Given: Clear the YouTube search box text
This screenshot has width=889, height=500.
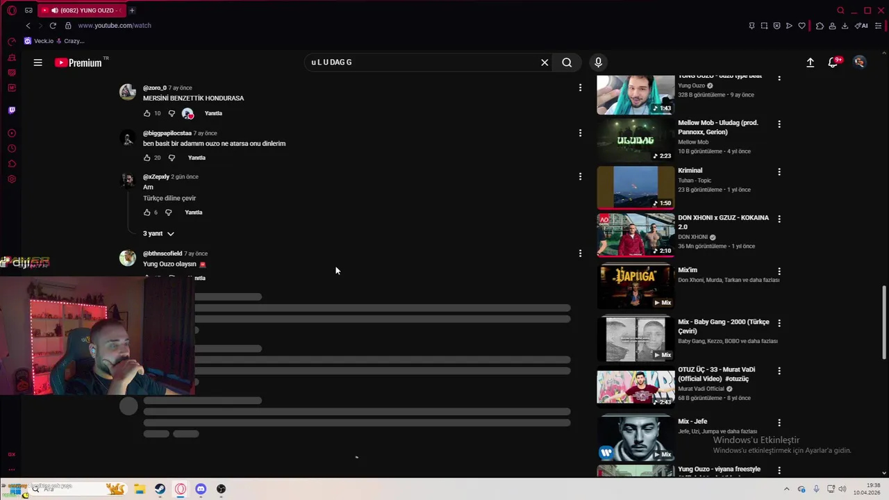Looking at the screenshot, I should click(x=545, y=62).
